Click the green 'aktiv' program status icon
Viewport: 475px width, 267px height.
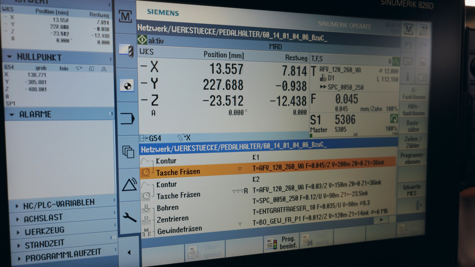coord(142,40)
